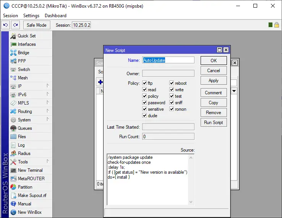Click the Routing icon in the sidebar
This screenshot has width=282, height=218.
[13, 111]
